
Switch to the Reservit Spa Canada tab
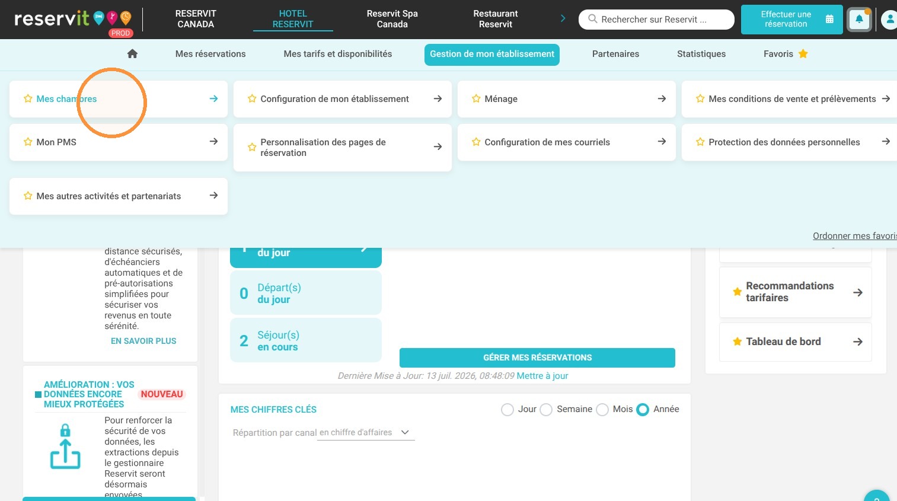point(392,19)
